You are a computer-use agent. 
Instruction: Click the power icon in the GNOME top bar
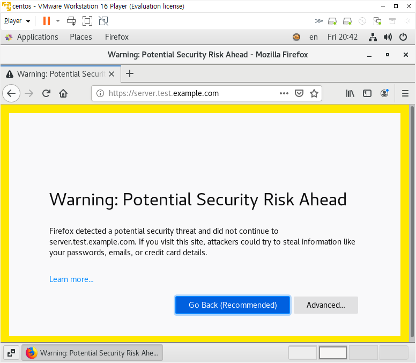(403, 37)
